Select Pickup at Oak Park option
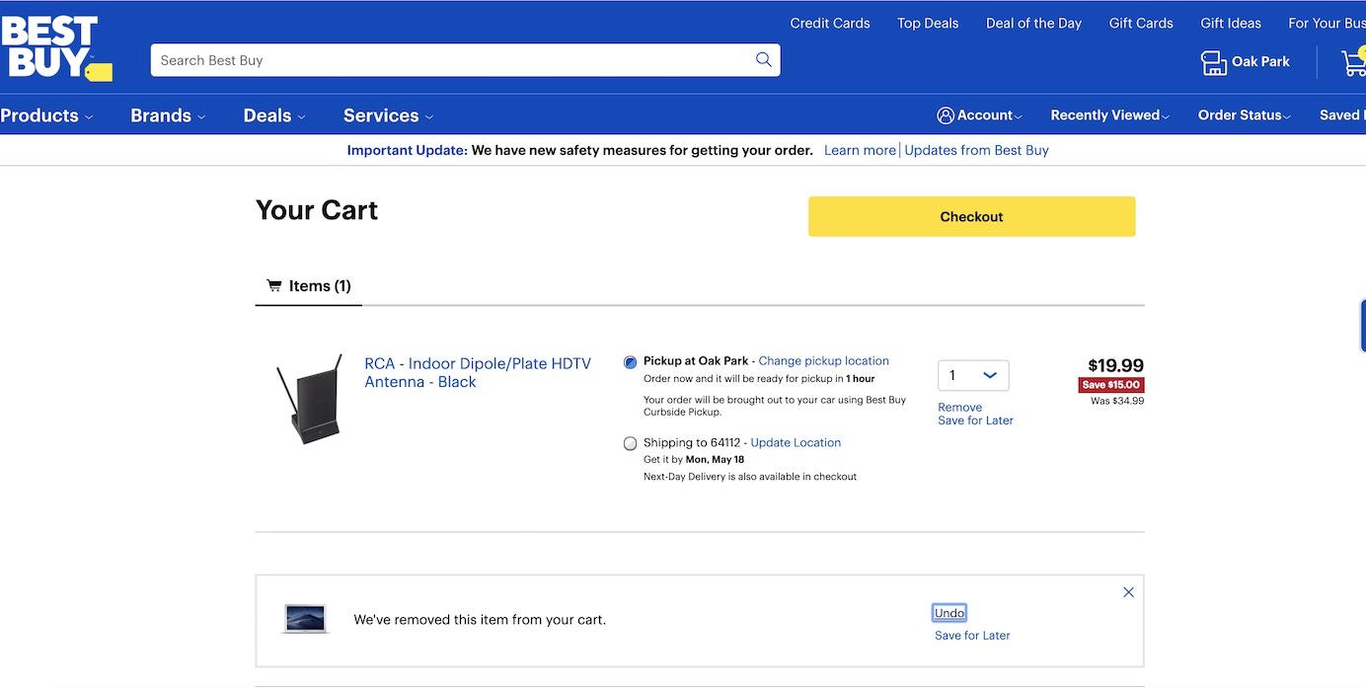The width and height of the screenshot is (1366, 688). [631, 362]
